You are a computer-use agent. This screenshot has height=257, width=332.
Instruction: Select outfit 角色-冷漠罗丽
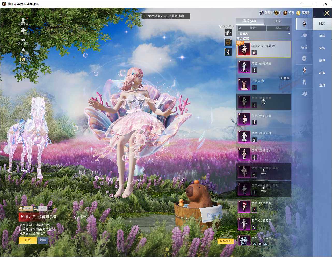pyautogui.click(x=263, y=224)
